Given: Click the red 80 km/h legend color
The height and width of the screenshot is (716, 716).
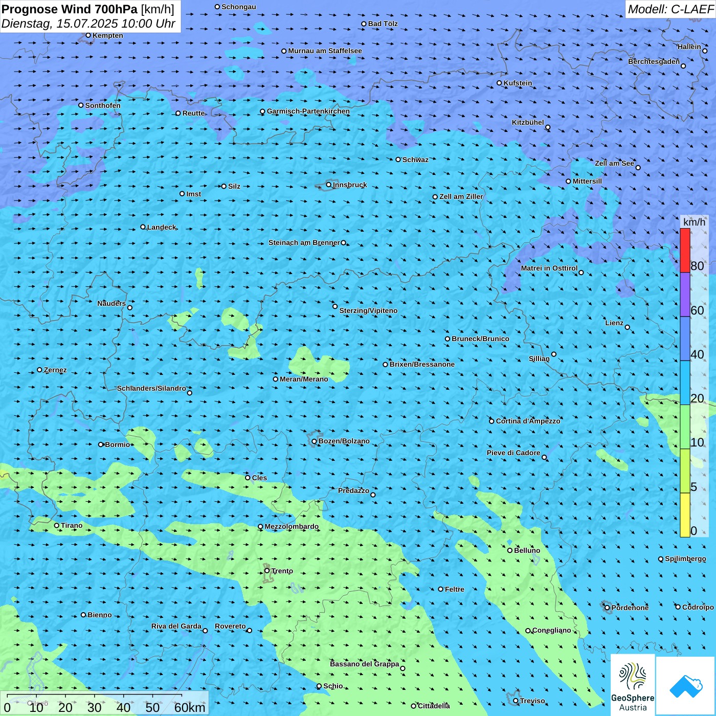Looking at the screenshot, I should (x=685, y=250).
